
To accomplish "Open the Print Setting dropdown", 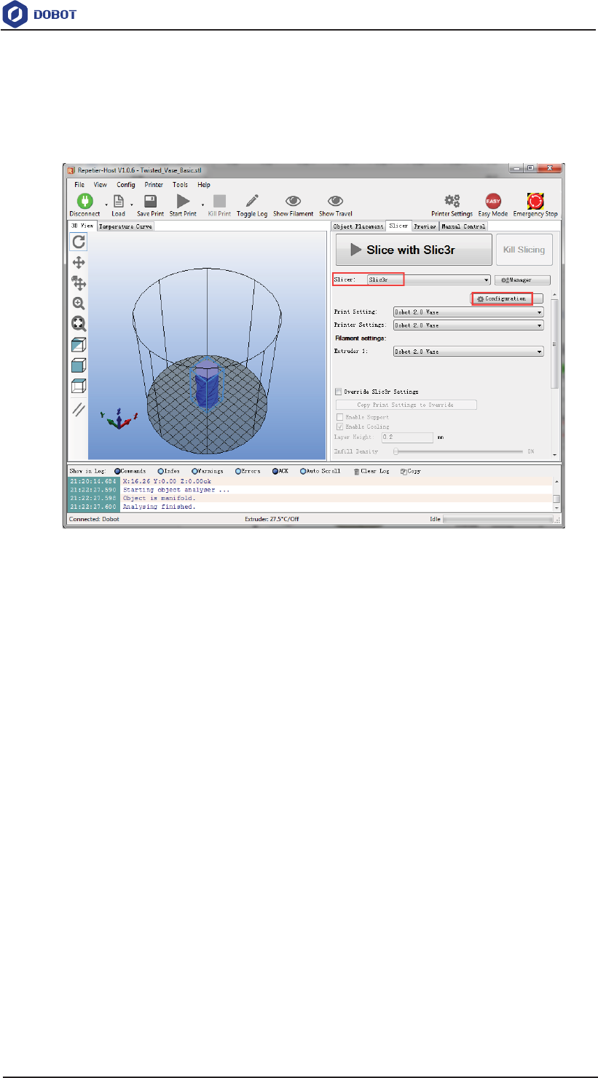I will [468, 312].
